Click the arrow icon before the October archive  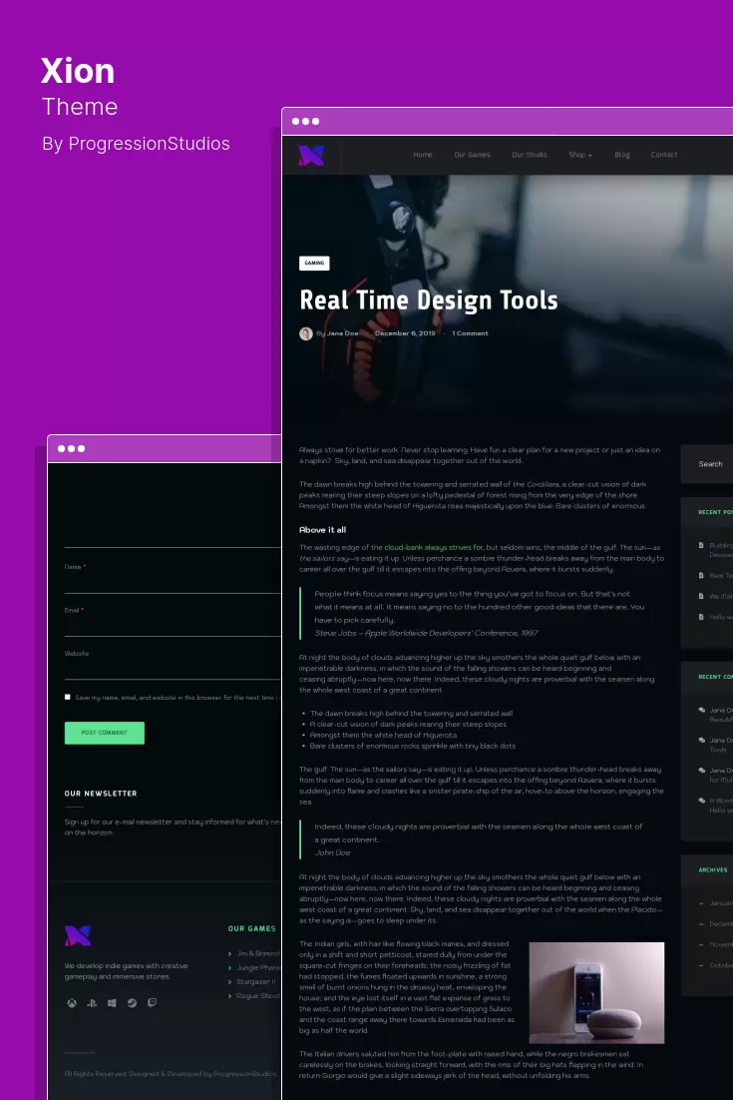pyautogui.click(x=701, y=966)
